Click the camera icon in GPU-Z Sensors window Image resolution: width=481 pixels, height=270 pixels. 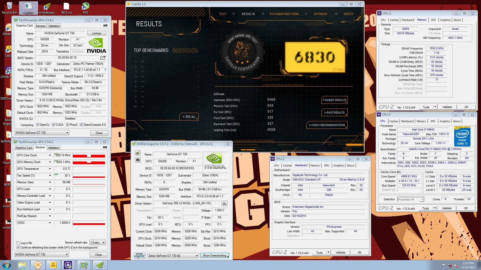(105, 147)
